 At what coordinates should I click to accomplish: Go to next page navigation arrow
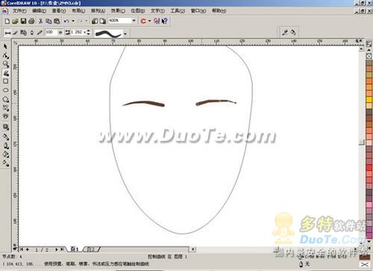click(57, 249)
